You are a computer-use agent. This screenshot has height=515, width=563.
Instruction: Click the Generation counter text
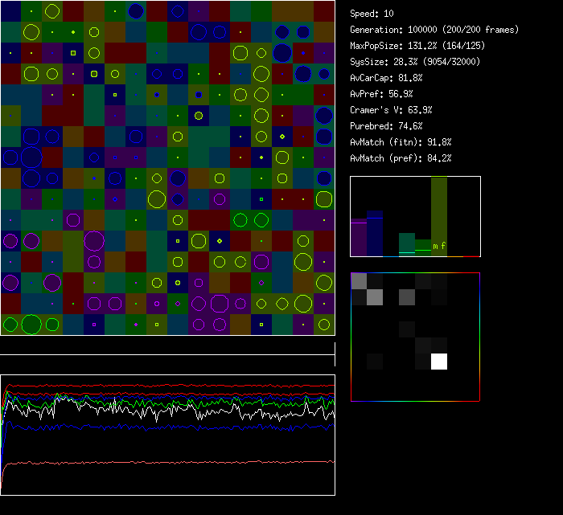434,30
